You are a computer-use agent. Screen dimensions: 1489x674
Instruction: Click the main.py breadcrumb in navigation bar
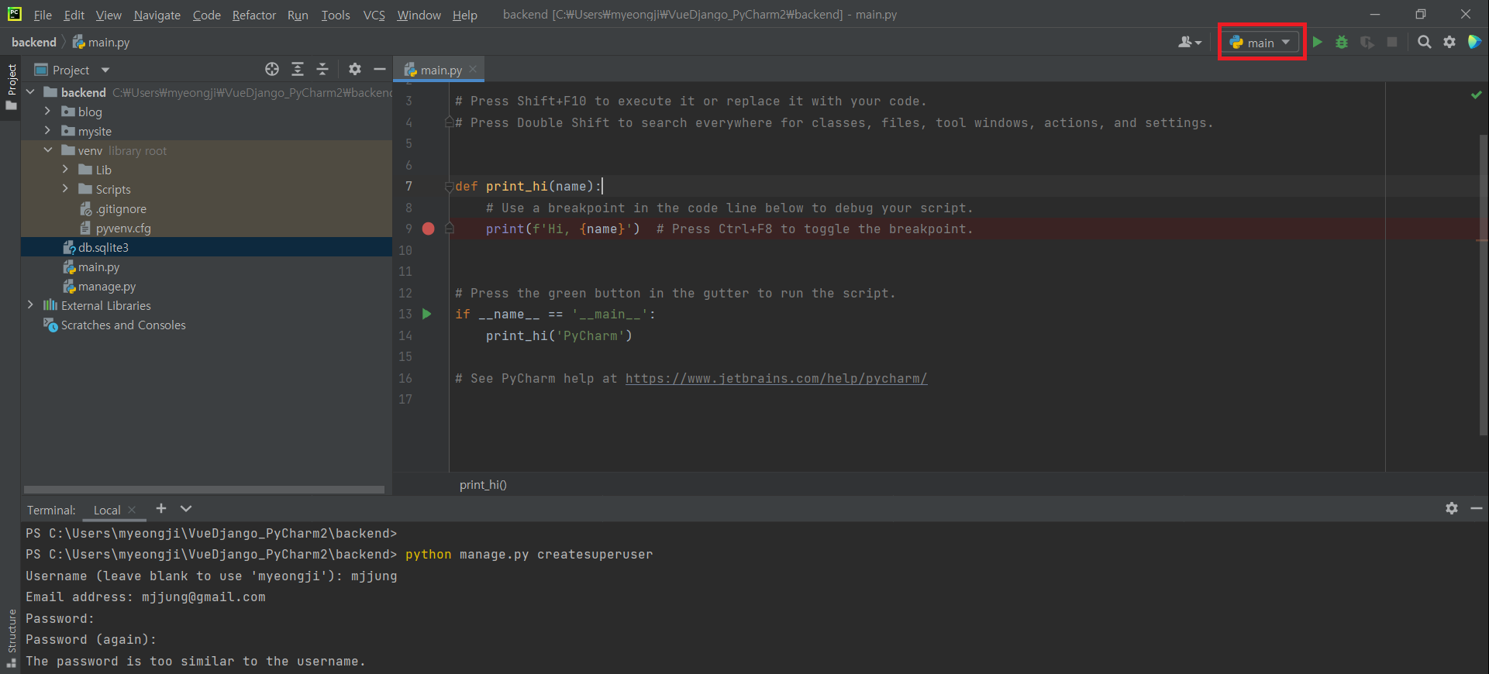tap(102, 42)
